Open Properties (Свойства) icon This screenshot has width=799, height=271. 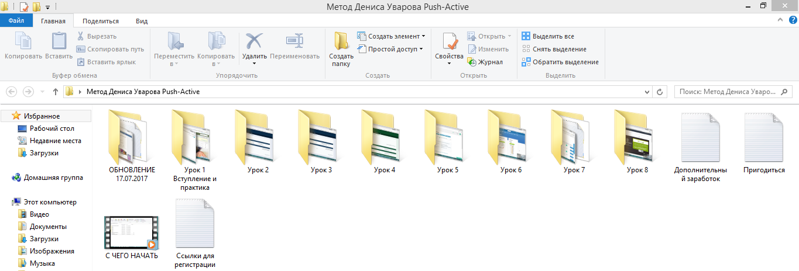450,42
